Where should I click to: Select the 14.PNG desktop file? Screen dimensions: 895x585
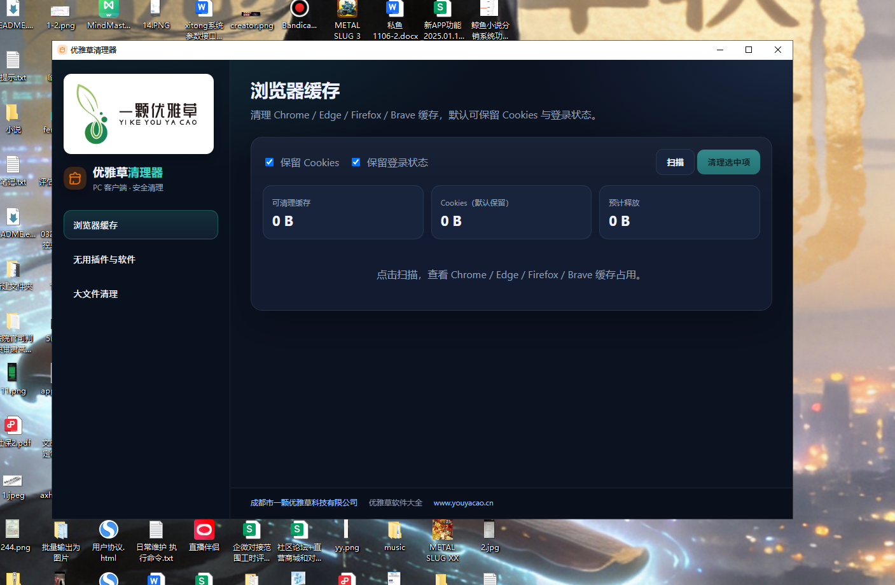click(x=156, y=16)
